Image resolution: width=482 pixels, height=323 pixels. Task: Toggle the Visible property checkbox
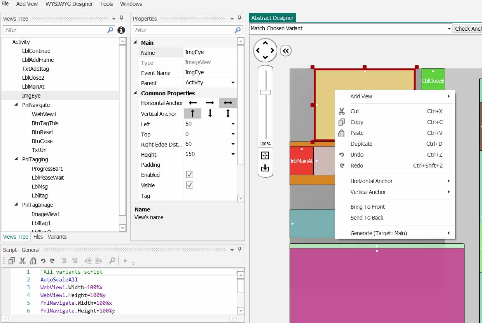(x=190, y=185)
